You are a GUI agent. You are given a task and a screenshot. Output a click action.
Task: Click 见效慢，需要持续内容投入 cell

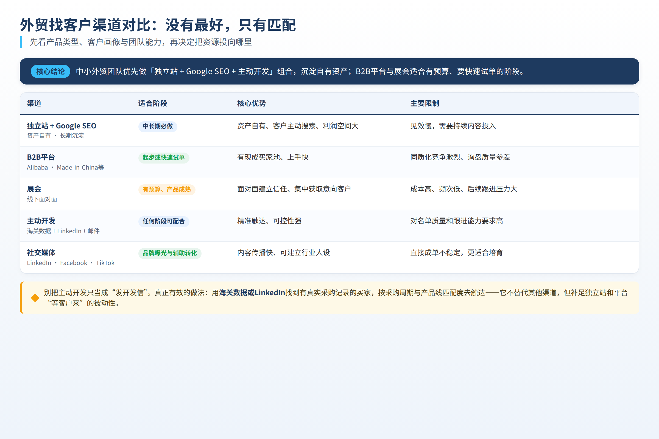(453, 126)
